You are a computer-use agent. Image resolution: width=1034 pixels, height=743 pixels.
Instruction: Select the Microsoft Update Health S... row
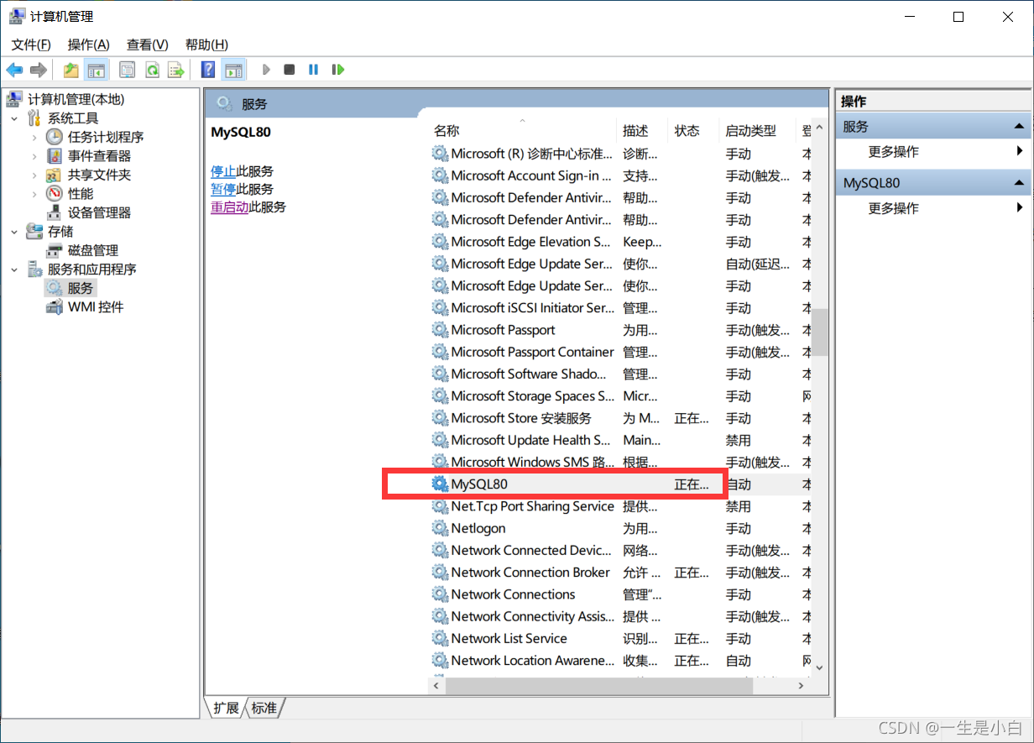click(x=619, y=440)
